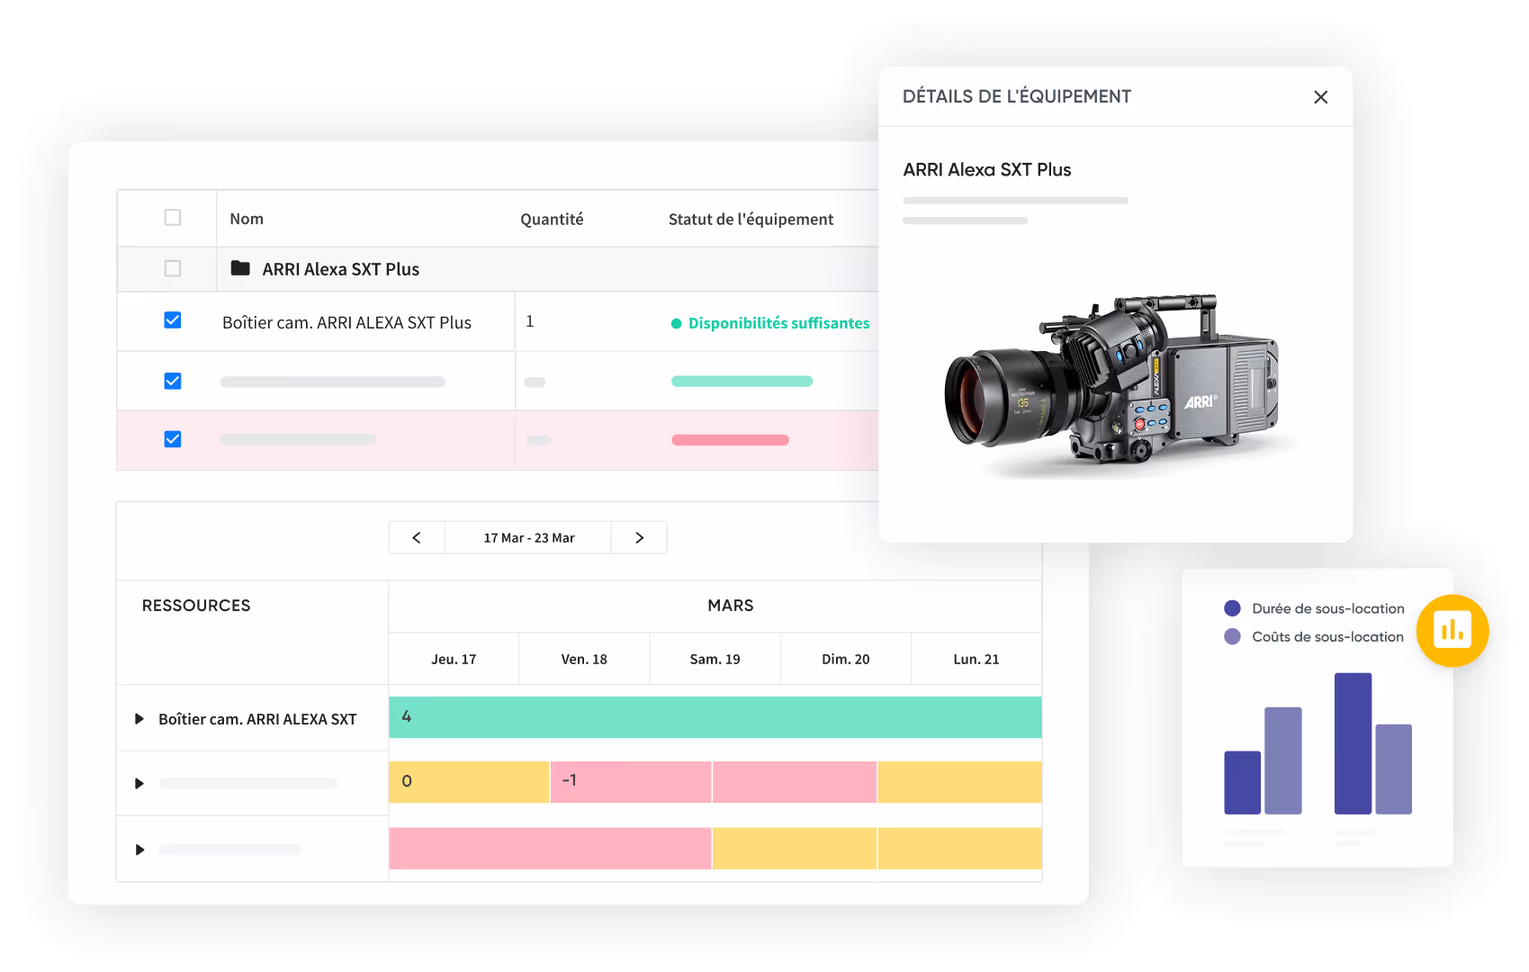Click the green status bar in second item row
1529x972 pixels.
click(742, 382)
